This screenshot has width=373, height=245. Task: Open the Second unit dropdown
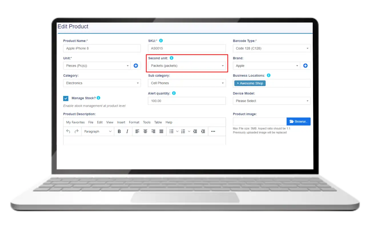click(x=187, y=66)
